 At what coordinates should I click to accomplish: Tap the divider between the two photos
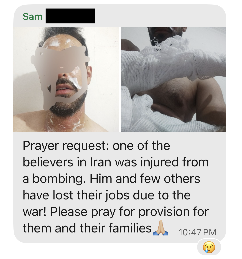tap(120, 80)
